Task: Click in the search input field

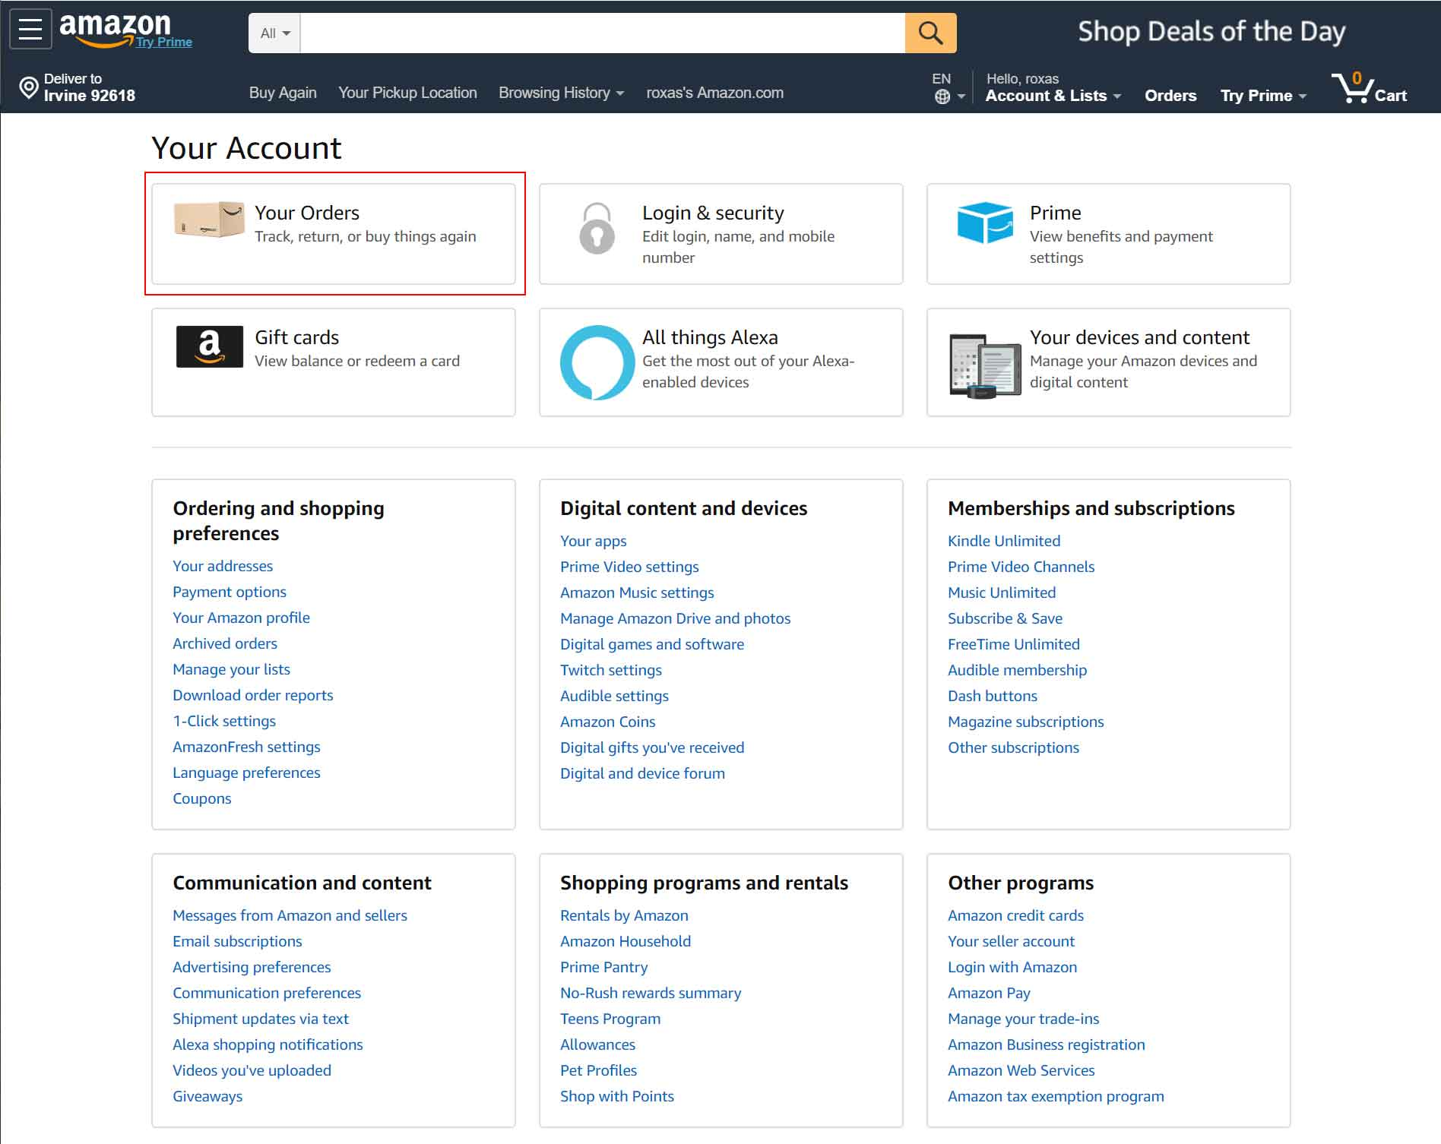Action: click(x=603, y=33)
